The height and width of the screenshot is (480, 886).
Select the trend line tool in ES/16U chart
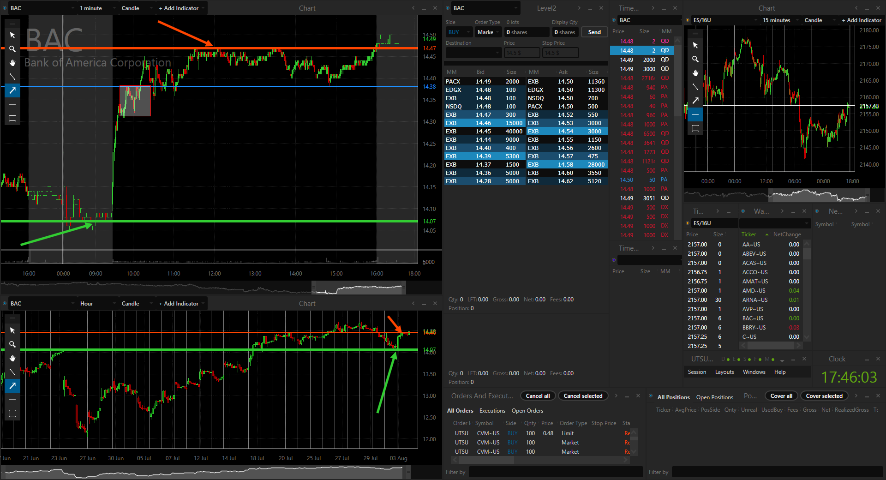(695, 87)
